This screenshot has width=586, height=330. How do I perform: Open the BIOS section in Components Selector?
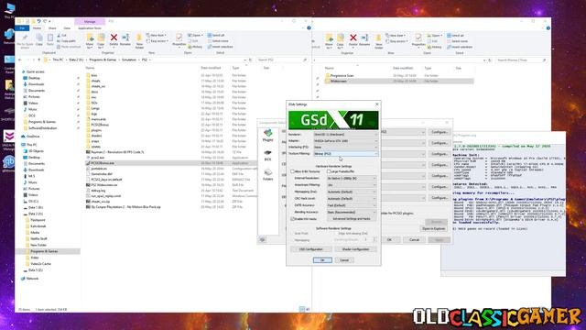click(x=267, y=155)
